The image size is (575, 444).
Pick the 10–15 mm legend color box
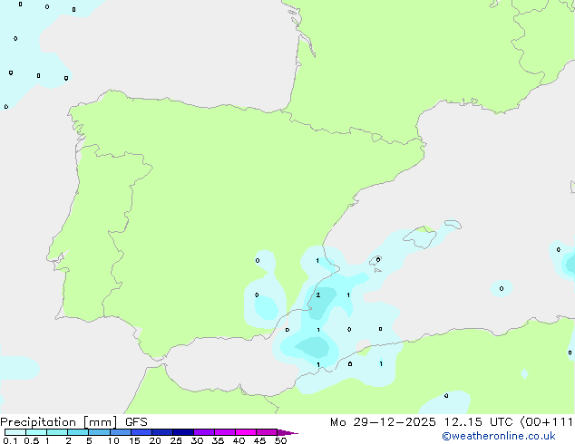click(x=121, y=432)
